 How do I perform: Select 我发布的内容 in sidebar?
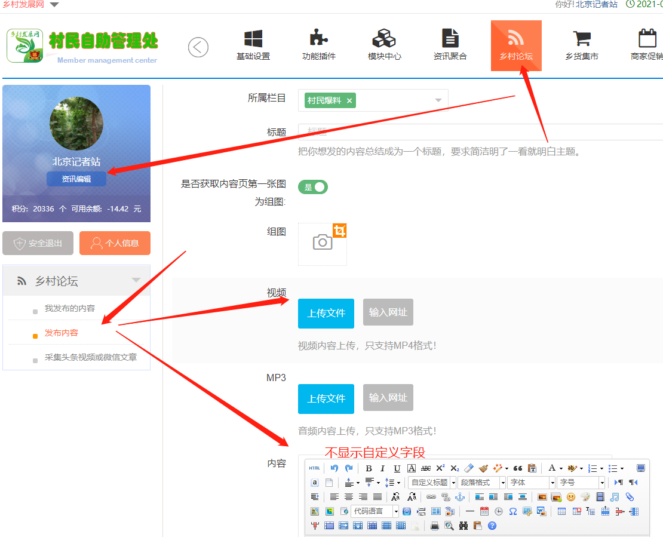[69, 308]
